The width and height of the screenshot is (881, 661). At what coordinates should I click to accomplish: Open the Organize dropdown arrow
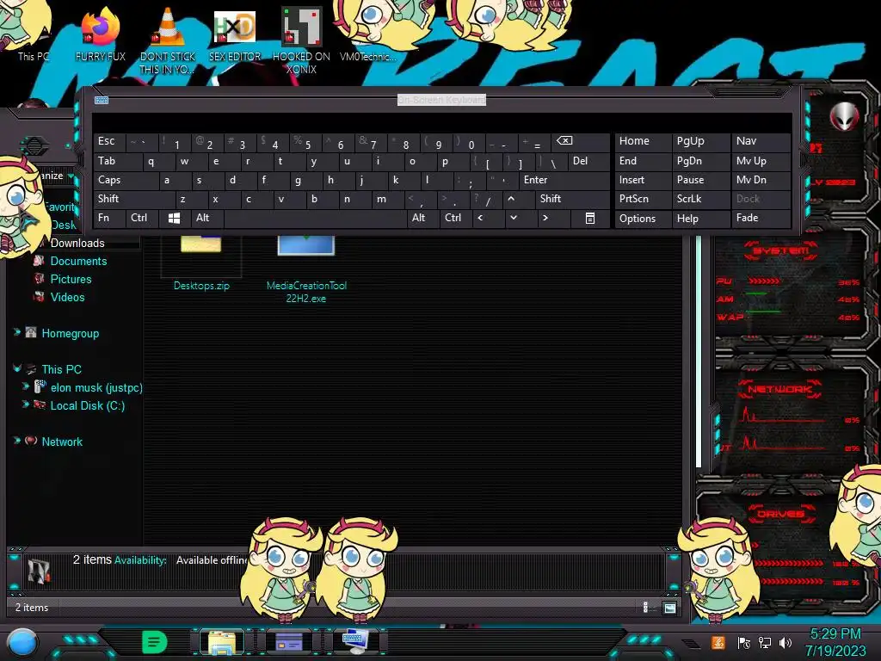pyautogui.click(x=71, y=176)
